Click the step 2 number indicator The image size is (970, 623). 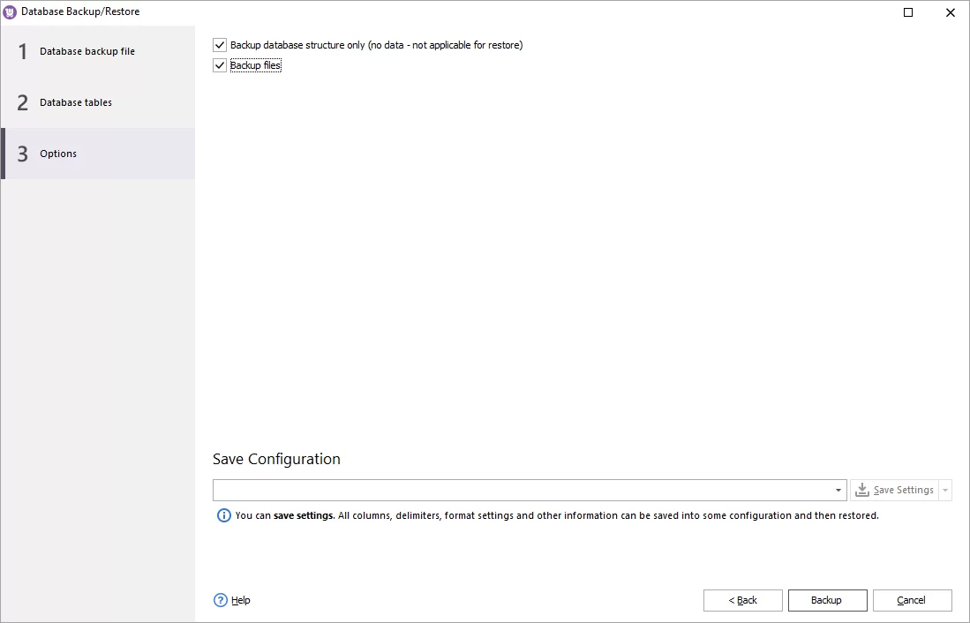tap(21, 102)
